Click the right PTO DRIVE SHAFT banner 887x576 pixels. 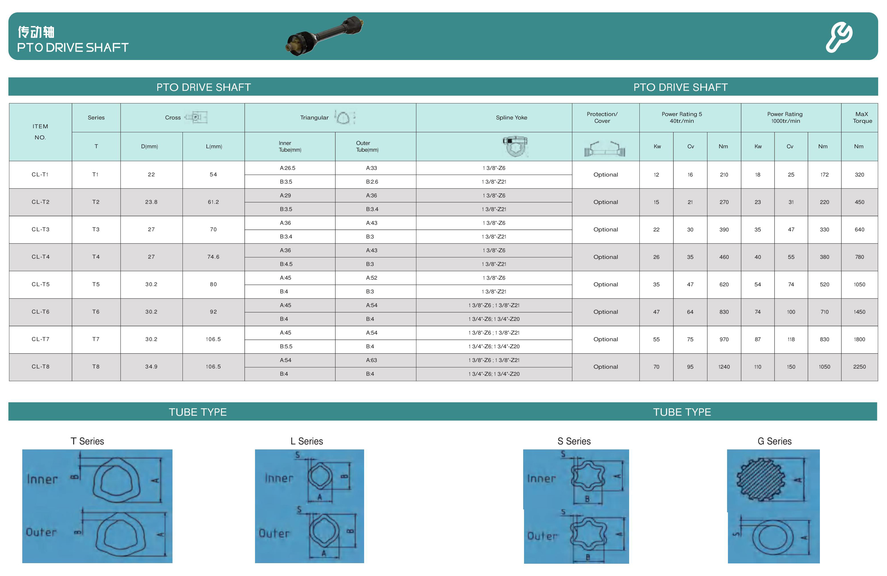click(680, 87)
